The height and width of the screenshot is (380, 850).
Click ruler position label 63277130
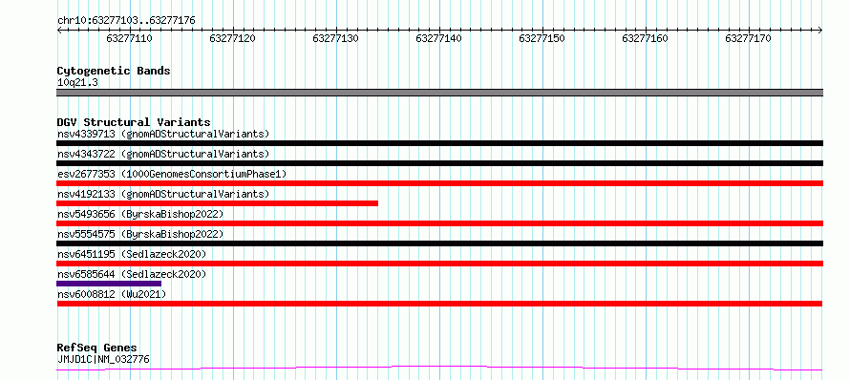pos(335,38)
